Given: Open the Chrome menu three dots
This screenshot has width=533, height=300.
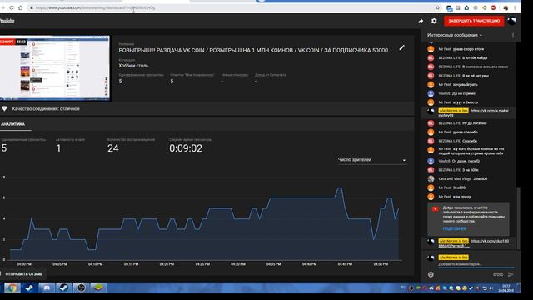Looking at the screenshot, I should [516, 7].
